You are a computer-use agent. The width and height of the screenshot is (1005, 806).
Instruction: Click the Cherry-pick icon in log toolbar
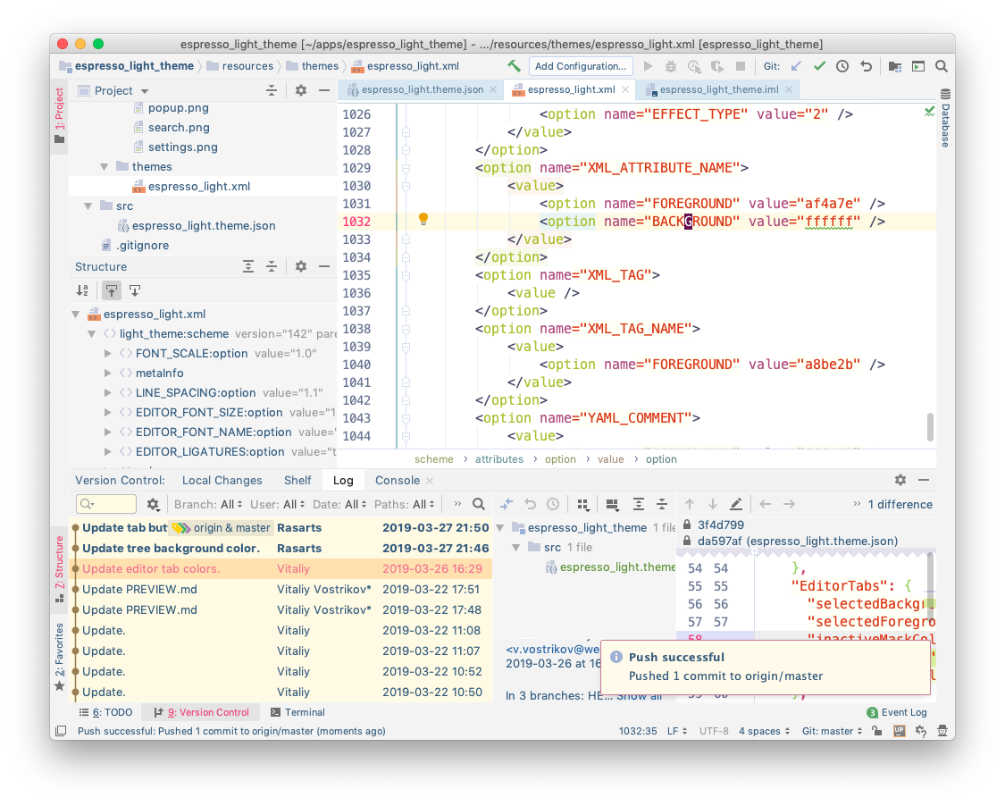[507, 504]
